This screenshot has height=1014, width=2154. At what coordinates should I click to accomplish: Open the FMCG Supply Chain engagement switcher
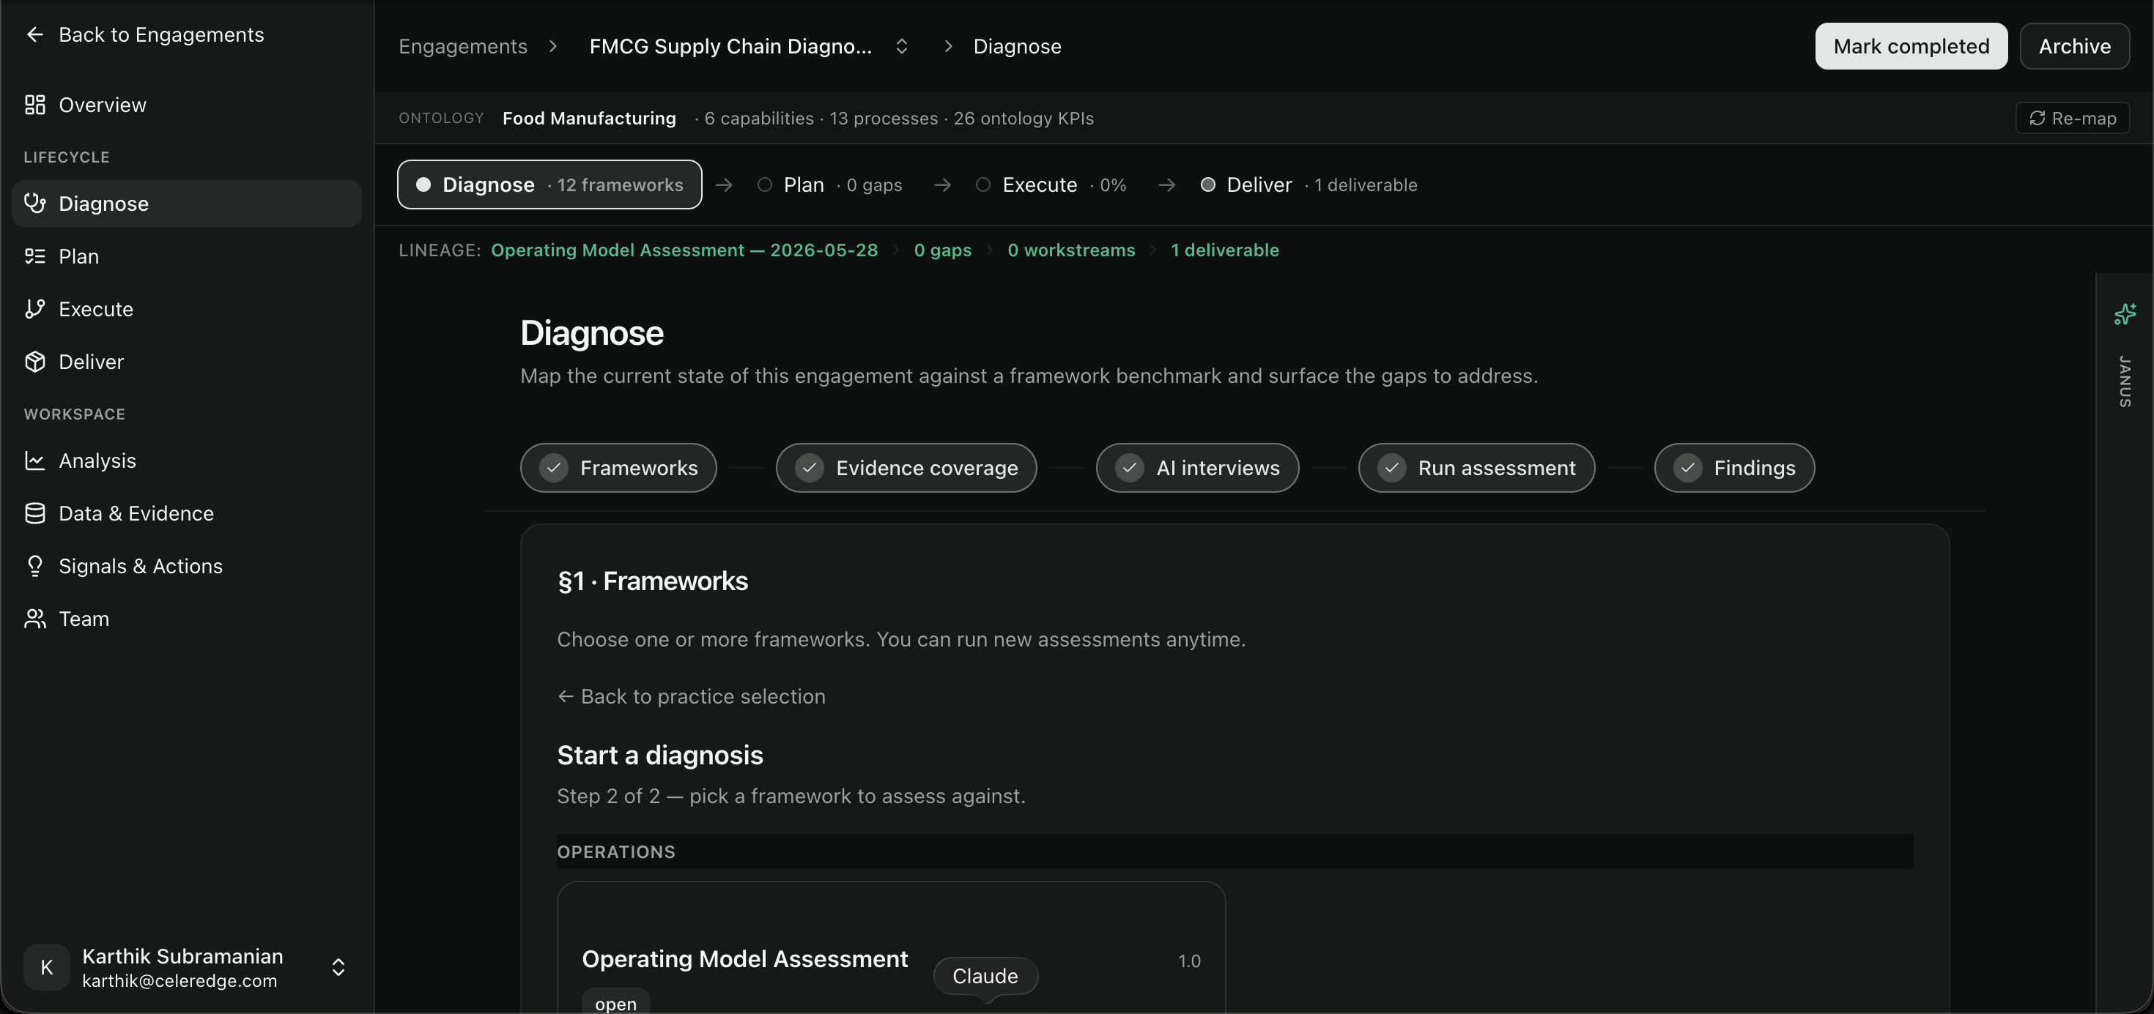[748, 46]
